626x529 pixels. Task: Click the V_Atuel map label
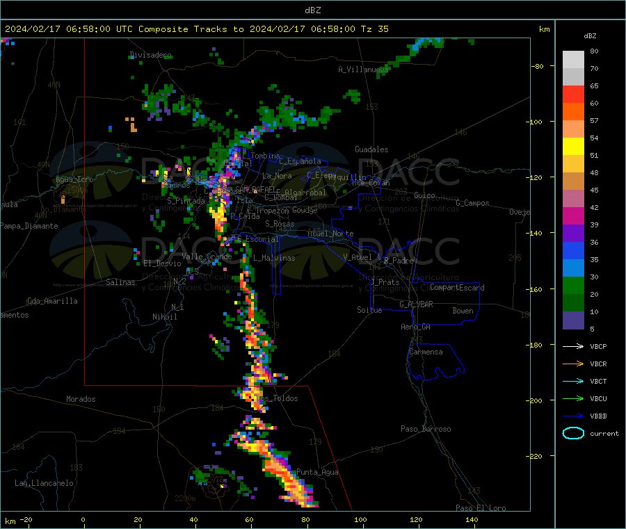[358, 257]
